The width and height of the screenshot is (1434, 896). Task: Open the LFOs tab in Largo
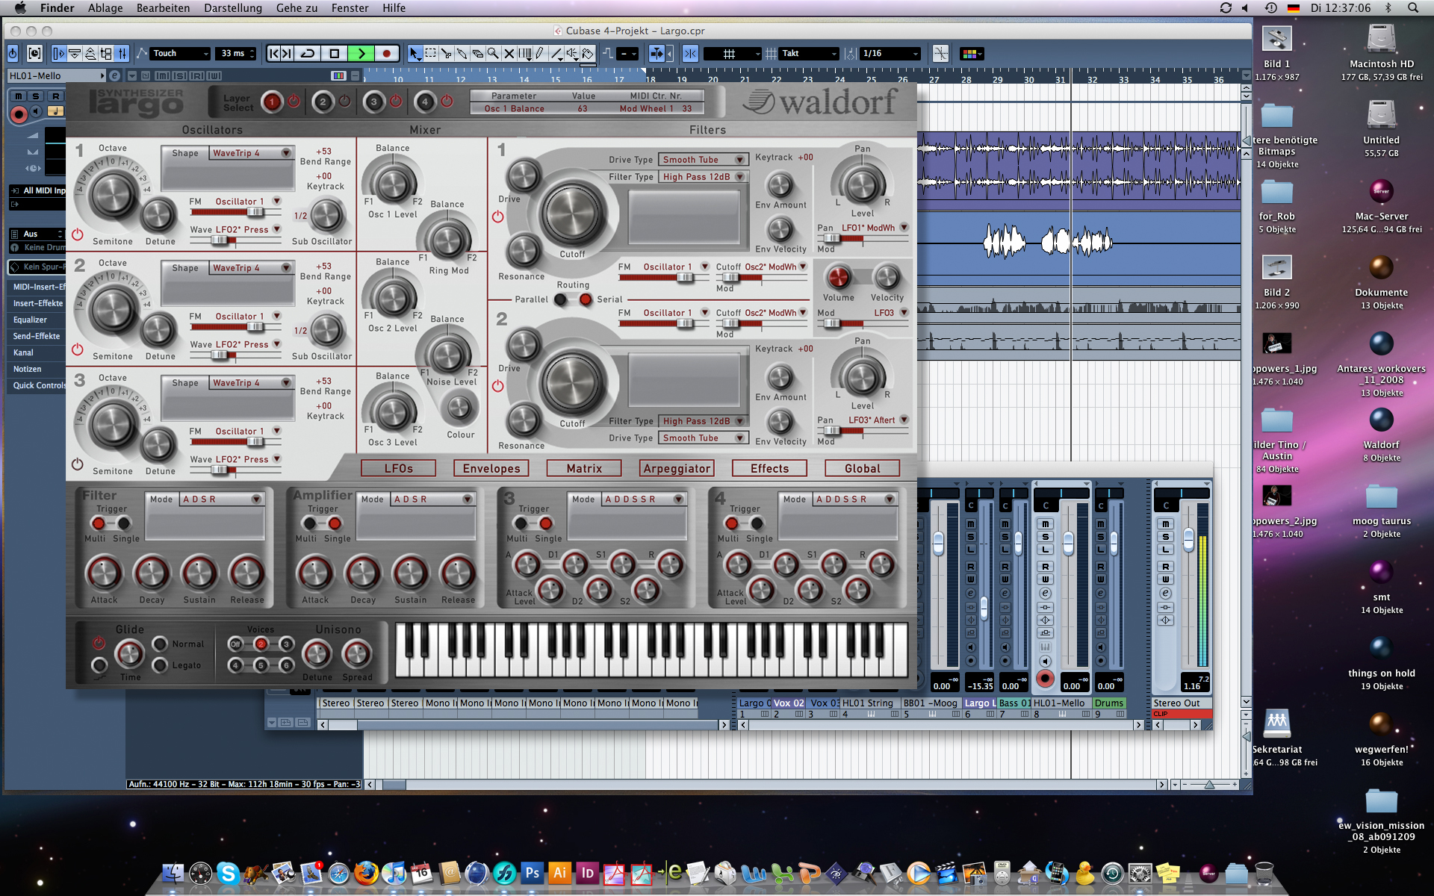(x=398, y=469)
